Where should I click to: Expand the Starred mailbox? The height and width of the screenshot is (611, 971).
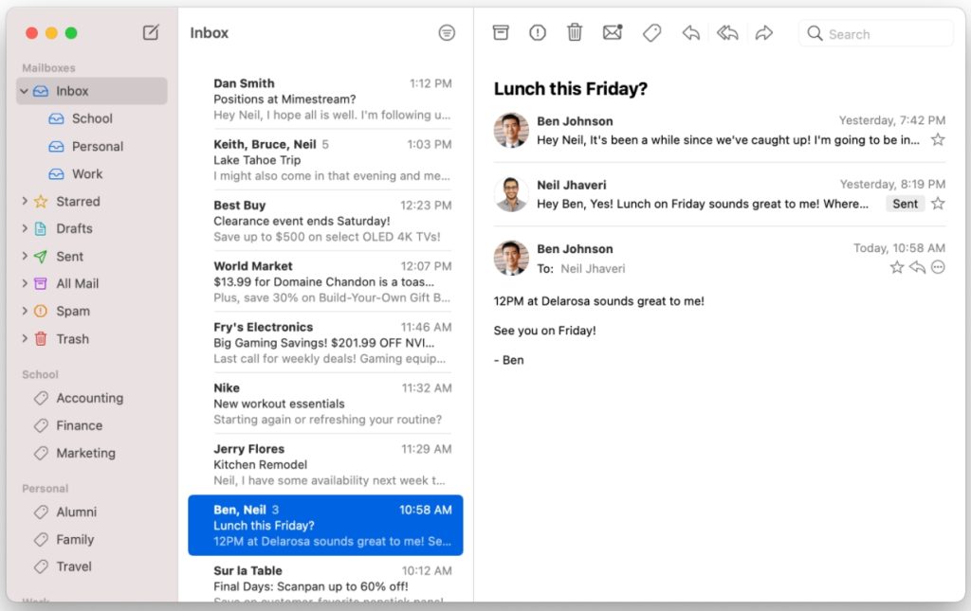[24, 201]
